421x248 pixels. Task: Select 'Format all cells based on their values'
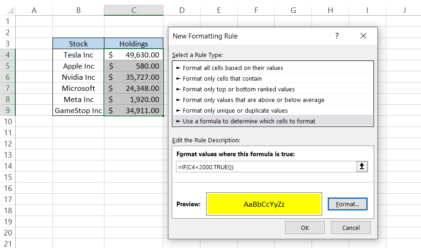[233, 68]
